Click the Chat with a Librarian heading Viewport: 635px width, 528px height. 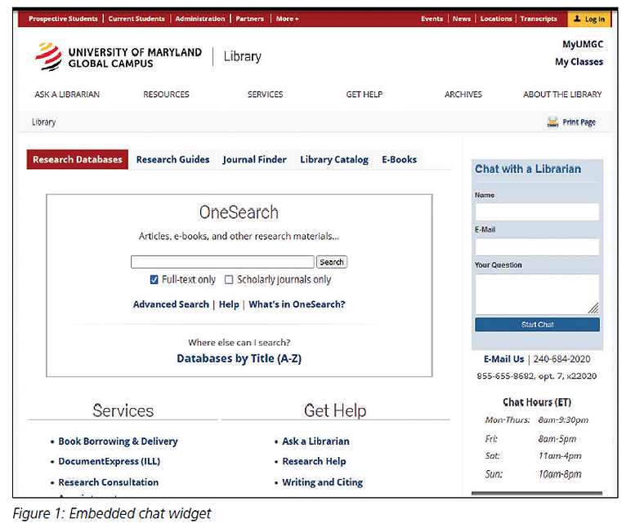pyautogui.click(x=528, y=169)
